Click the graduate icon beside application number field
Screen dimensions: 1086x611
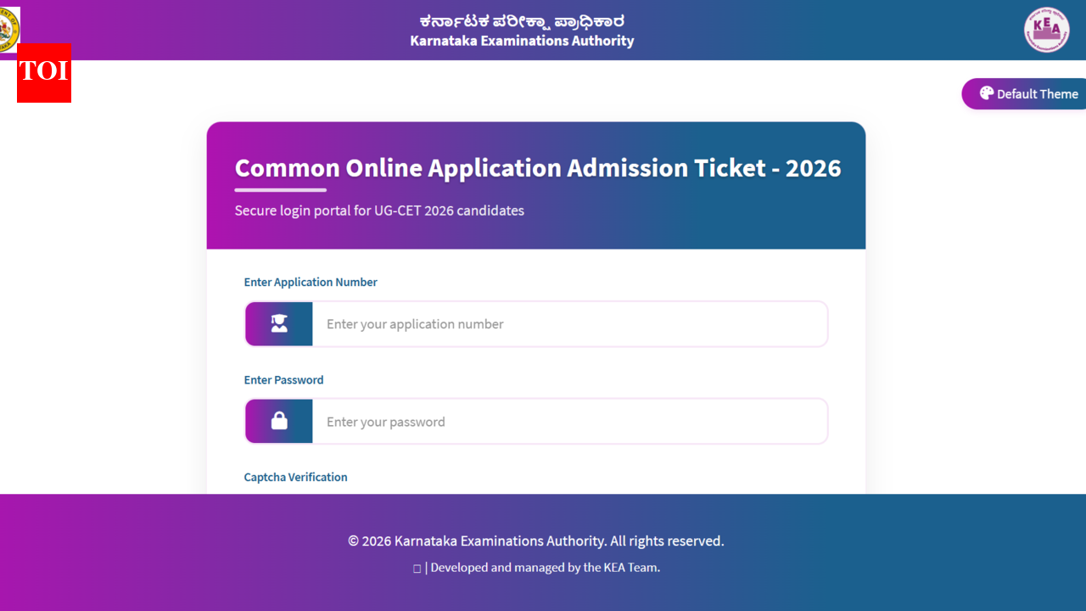click(x=279, y=324)
